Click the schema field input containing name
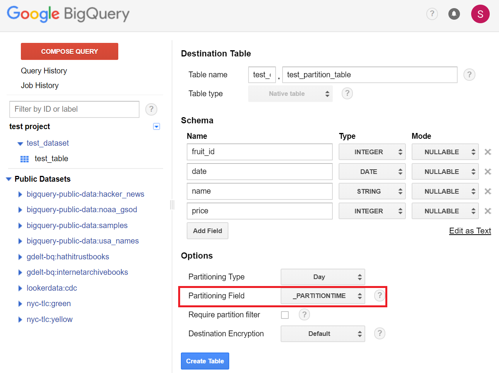This screenshot has height=373, width=499. click(260, 191)
